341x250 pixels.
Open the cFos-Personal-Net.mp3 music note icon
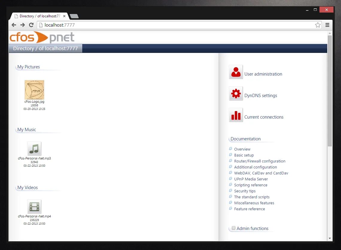coord(34,148)
